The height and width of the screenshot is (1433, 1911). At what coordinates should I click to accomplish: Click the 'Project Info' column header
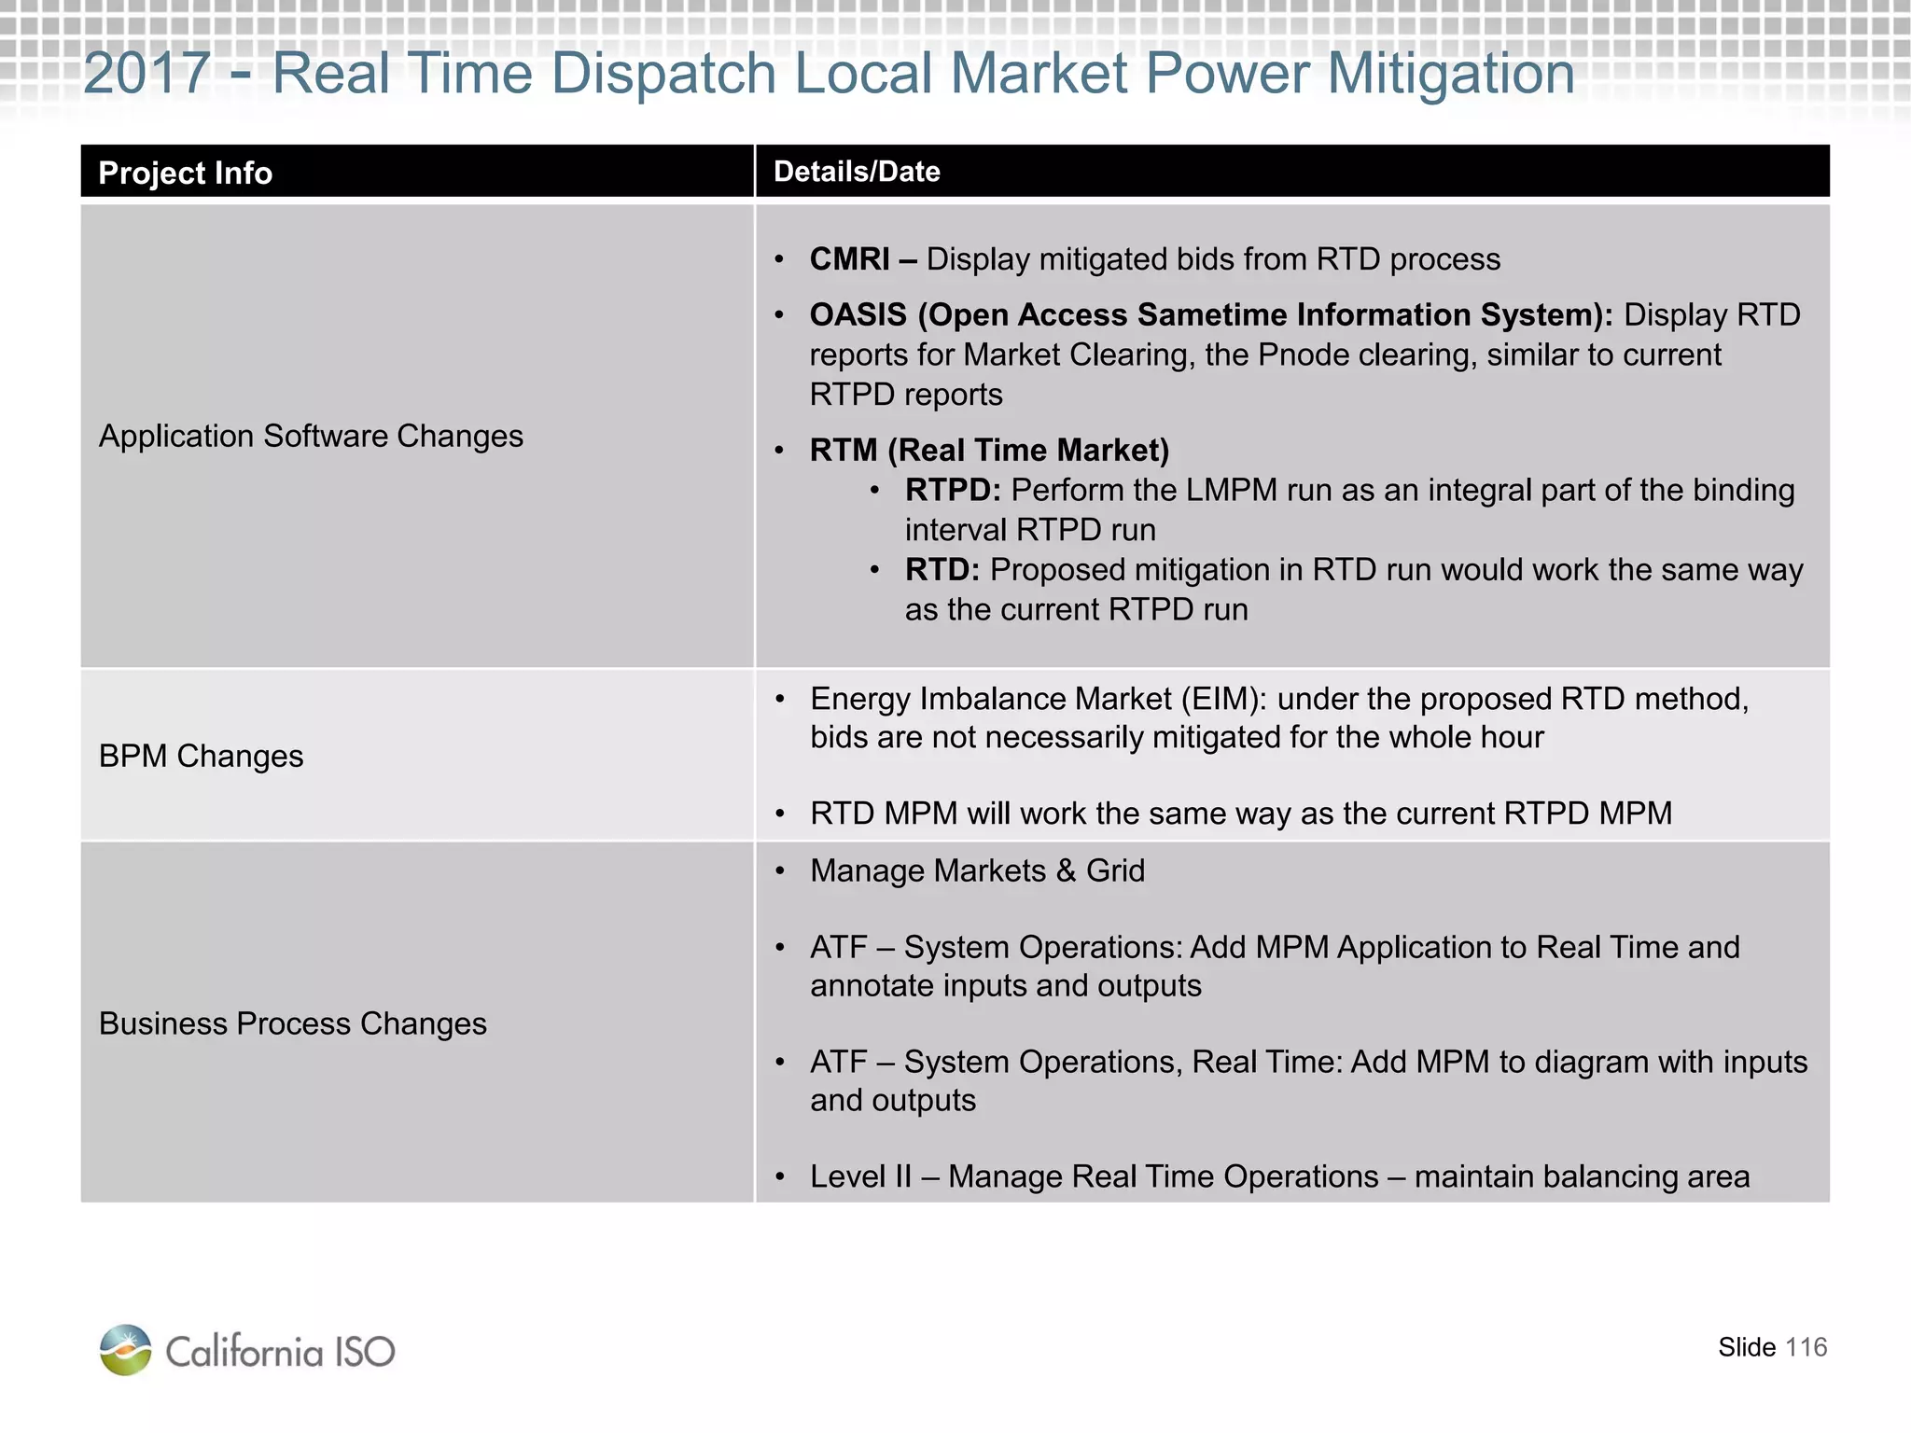click(x=417, y=172)
